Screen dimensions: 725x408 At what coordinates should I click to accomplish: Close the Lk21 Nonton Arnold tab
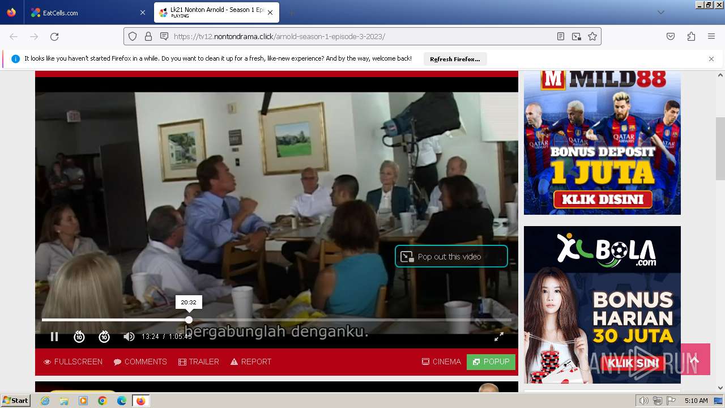[x=270, y=12]
